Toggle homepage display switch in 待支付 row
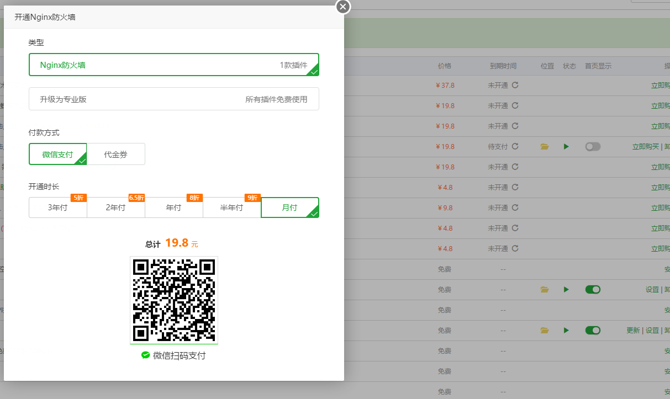 click(593, 146)
